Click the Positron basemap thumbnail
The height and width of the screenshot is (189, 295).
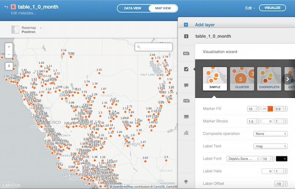15,30
